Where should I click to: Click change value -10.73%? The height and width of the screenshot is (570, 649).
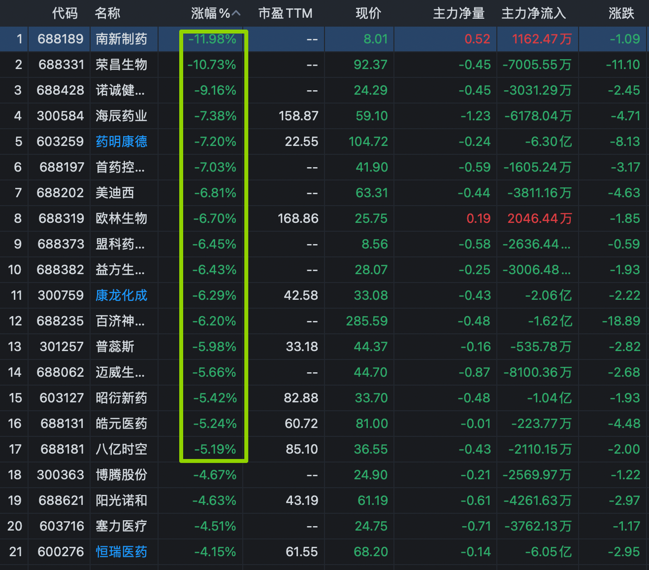point(212,65)
